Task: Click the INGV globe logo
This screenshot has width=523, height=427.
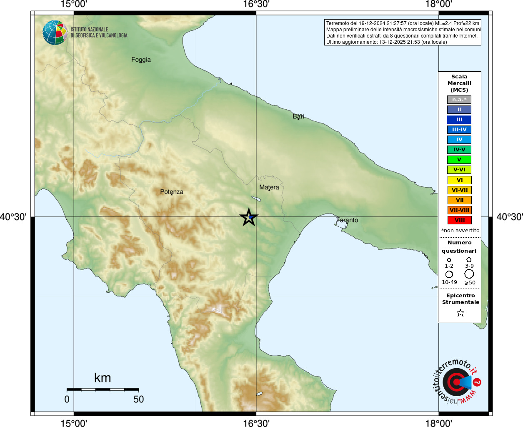Action: coord(55,33)
